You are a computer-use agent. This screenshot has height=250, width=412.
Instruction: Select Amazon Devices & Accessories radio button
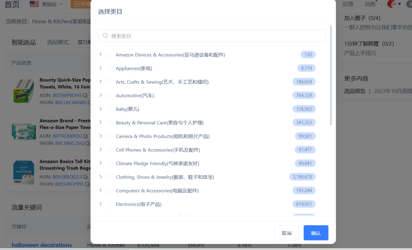click(109, 55)
